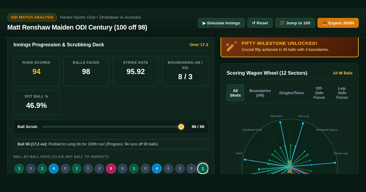Show Off-Side Focus shots
366x192 pixels.
[319, 93]
